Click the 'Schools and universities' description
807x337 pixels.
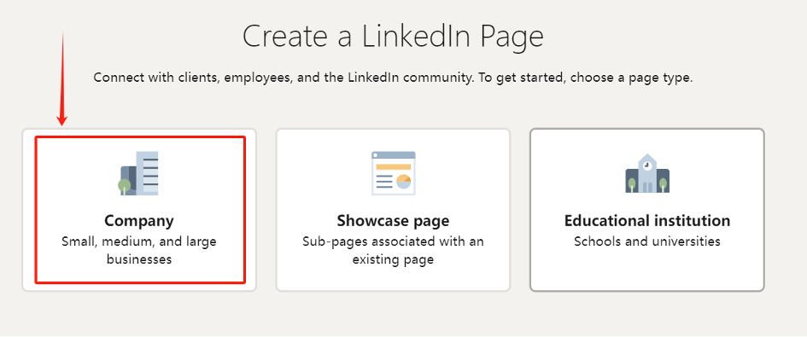click(647, 241)
